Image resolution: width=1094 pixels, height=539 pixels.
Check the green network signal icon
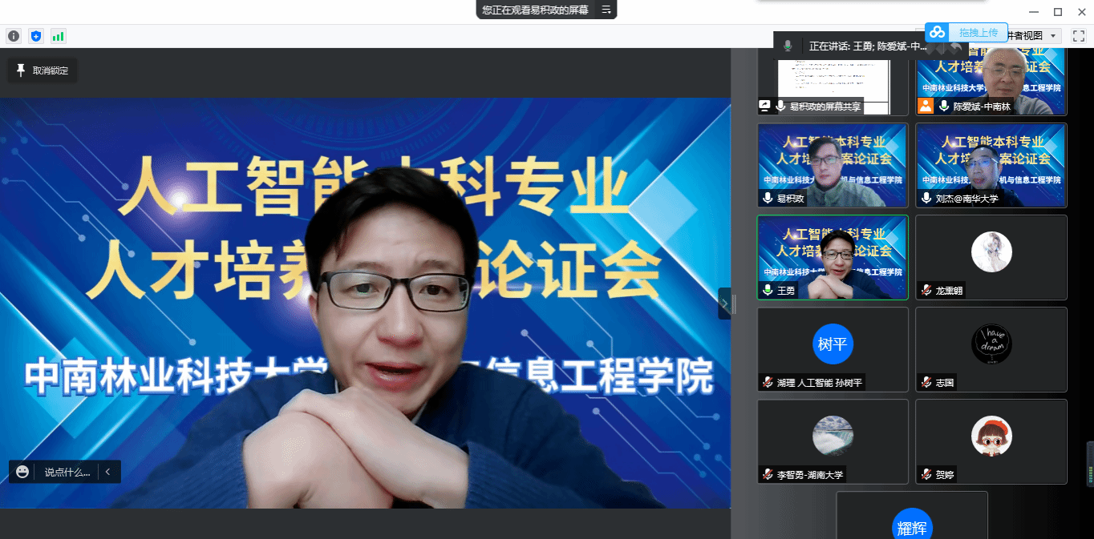(59, 36)
